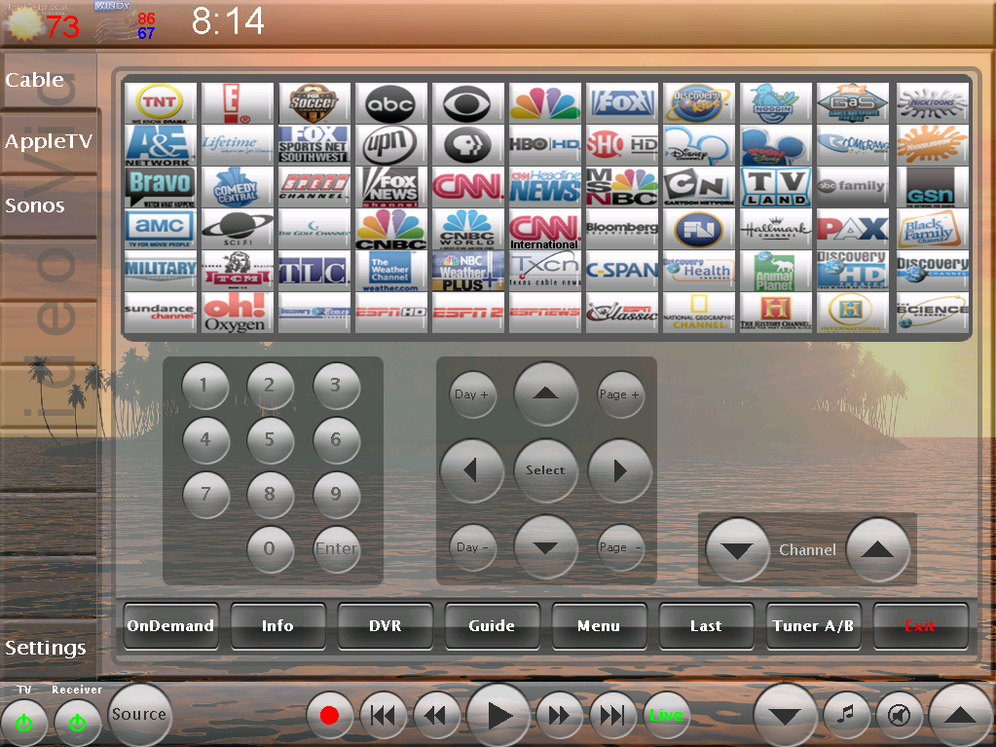Select the PAX channel logo

tap(852, 229)
